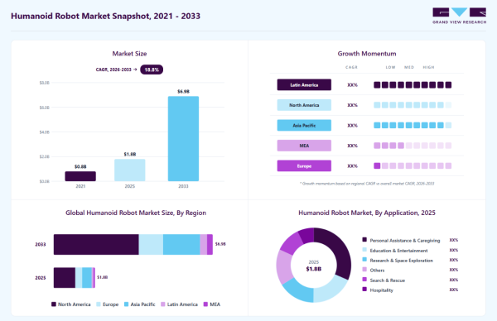Select the Asia Pacific region label
Screen dimensions: 497x321
tap(304, 126)
